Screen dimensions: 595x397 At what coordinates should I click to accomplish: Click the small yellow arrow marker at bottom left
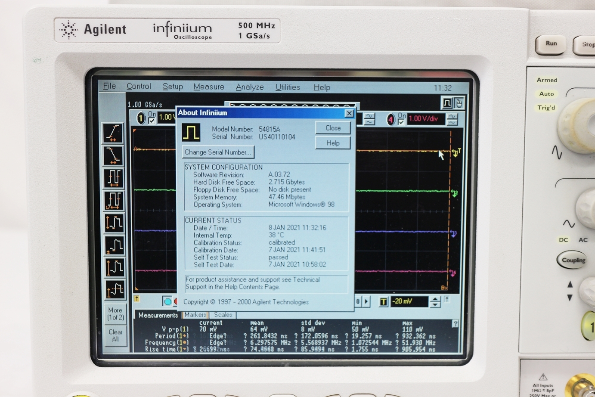136,298
